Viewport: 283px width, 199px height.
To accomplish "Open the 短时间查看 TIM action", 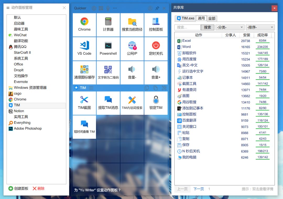I will tap(84, 127).
